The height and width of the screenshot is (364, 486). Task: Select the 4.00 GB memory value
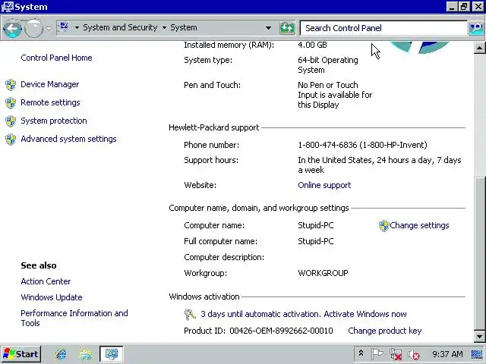tap(312, 45)
